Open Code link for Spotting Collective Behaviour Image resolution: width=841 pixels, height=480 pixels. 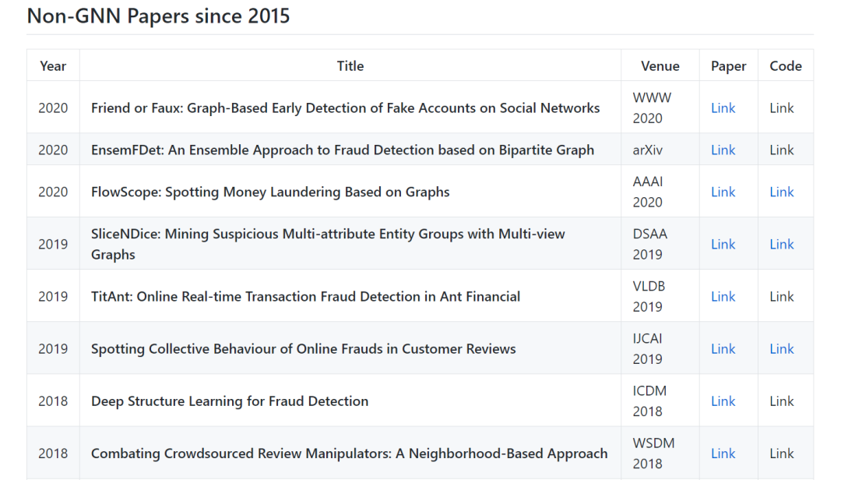[782, 348]
